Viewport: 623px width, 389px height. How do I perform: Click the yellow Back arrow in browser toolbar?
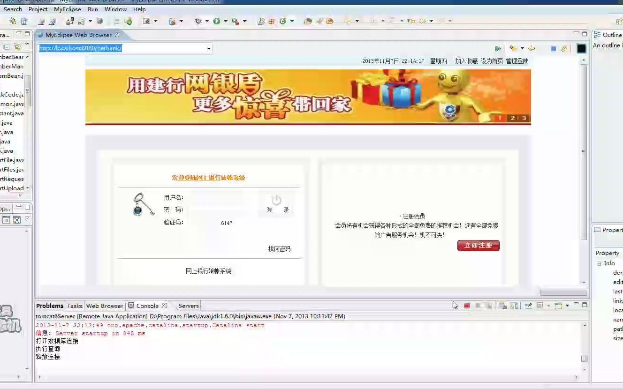pos(532,48)
